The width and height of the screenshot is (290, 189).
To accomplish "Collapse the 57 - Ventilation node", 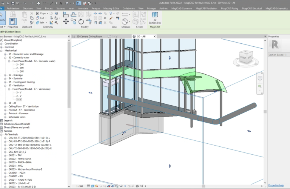I will (5, 86).
